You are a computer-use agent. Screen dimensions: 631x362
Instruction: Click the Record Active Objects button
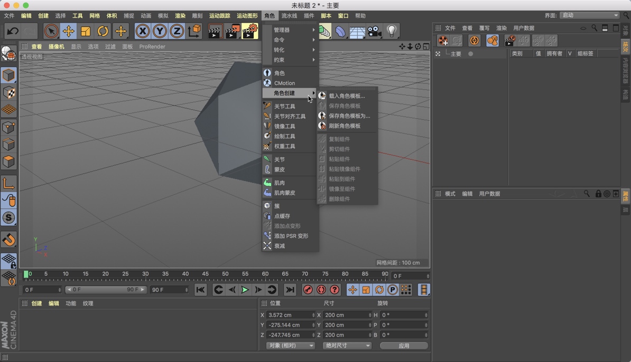point(308,290)
